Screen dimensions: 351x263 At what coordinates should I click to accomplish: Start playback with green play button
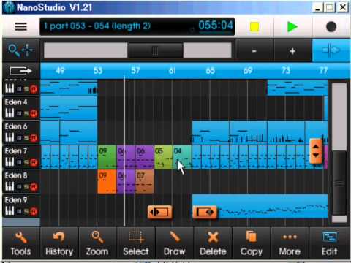click(292, 27)
